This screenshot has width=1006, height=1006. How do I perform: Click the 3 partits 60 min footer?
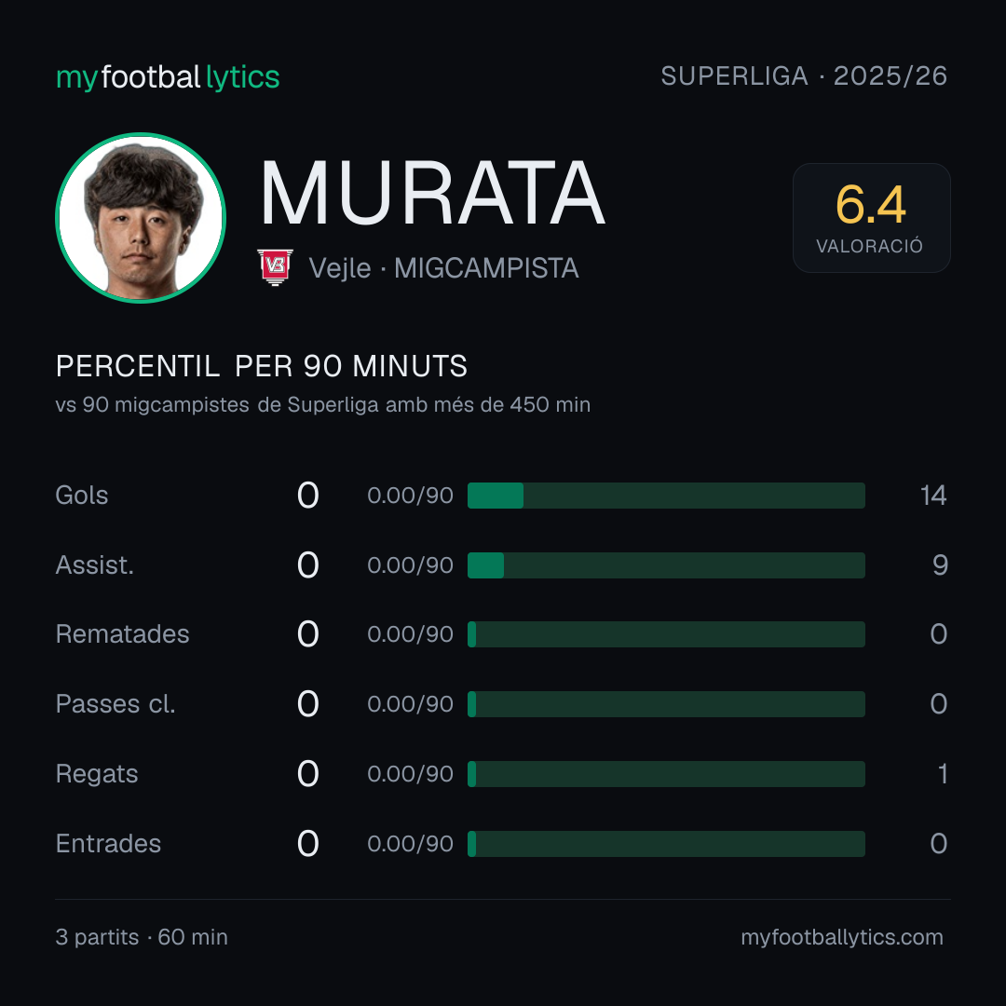click(x=142, y=937)
